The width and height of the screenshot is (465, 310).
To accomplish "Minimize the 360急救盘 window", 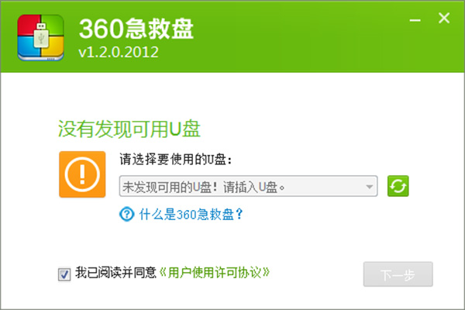I will [x=415, y=20].
